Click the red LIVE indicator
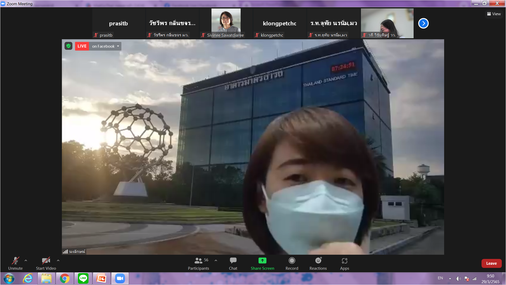Image resolution: width=506 pixels, height=285 pixels. [82, 46]
